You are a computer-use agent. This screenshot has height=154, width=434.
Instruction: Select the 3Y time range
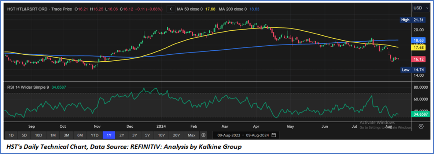pyautogui.click(x=135, y=135)
